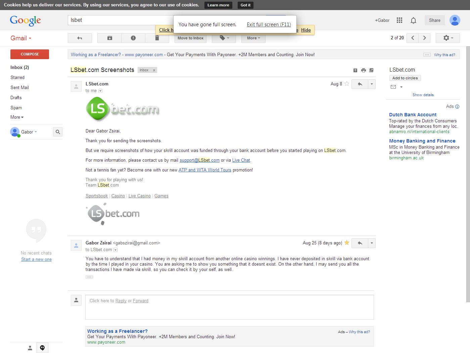Delete conversation with the trash icon
This screenshot has height=353, width=470.
pyautogui.click(x=157, y=38)
